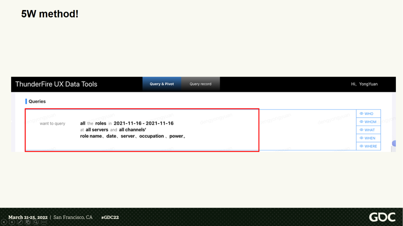Click the 'role name' query field
Screen dimensions: 403x226
tap(91, 136)
